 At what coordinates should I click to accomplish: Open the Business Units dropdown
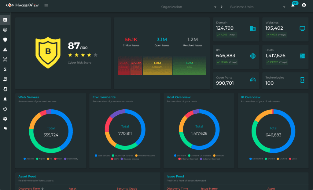[257, 7]
